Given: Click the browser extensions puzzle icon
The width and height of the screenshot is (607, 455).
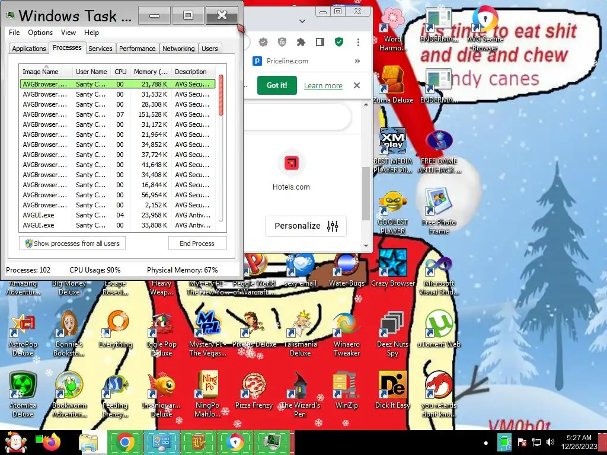Looking at the screenshot, I should coord(301,42).
